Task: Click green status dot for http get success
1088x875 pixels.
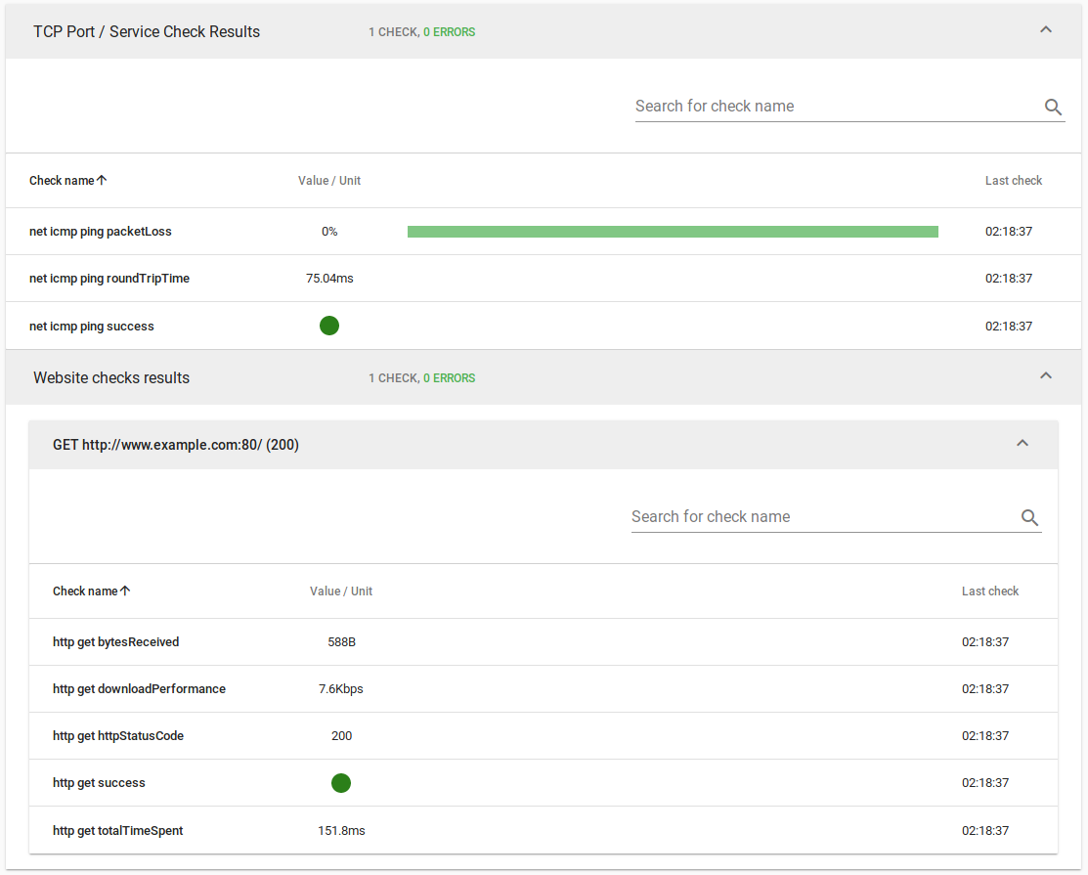Action: (x=341, y=783)
